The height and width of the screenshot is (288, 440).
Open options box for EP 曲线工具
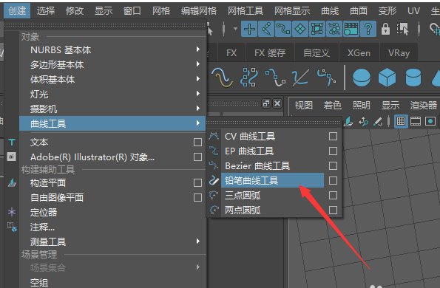click(333, 151)
